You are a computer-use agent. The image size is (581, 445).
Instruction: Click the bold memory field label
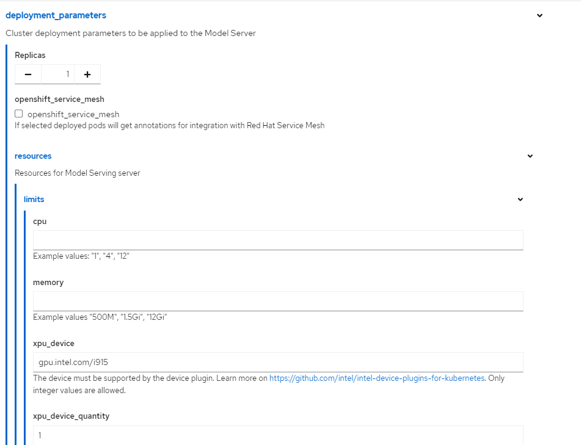click(x=48, y=283)
